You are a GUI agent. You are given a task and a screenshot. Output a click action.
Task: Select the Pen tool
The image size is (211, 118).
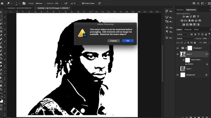1,70
